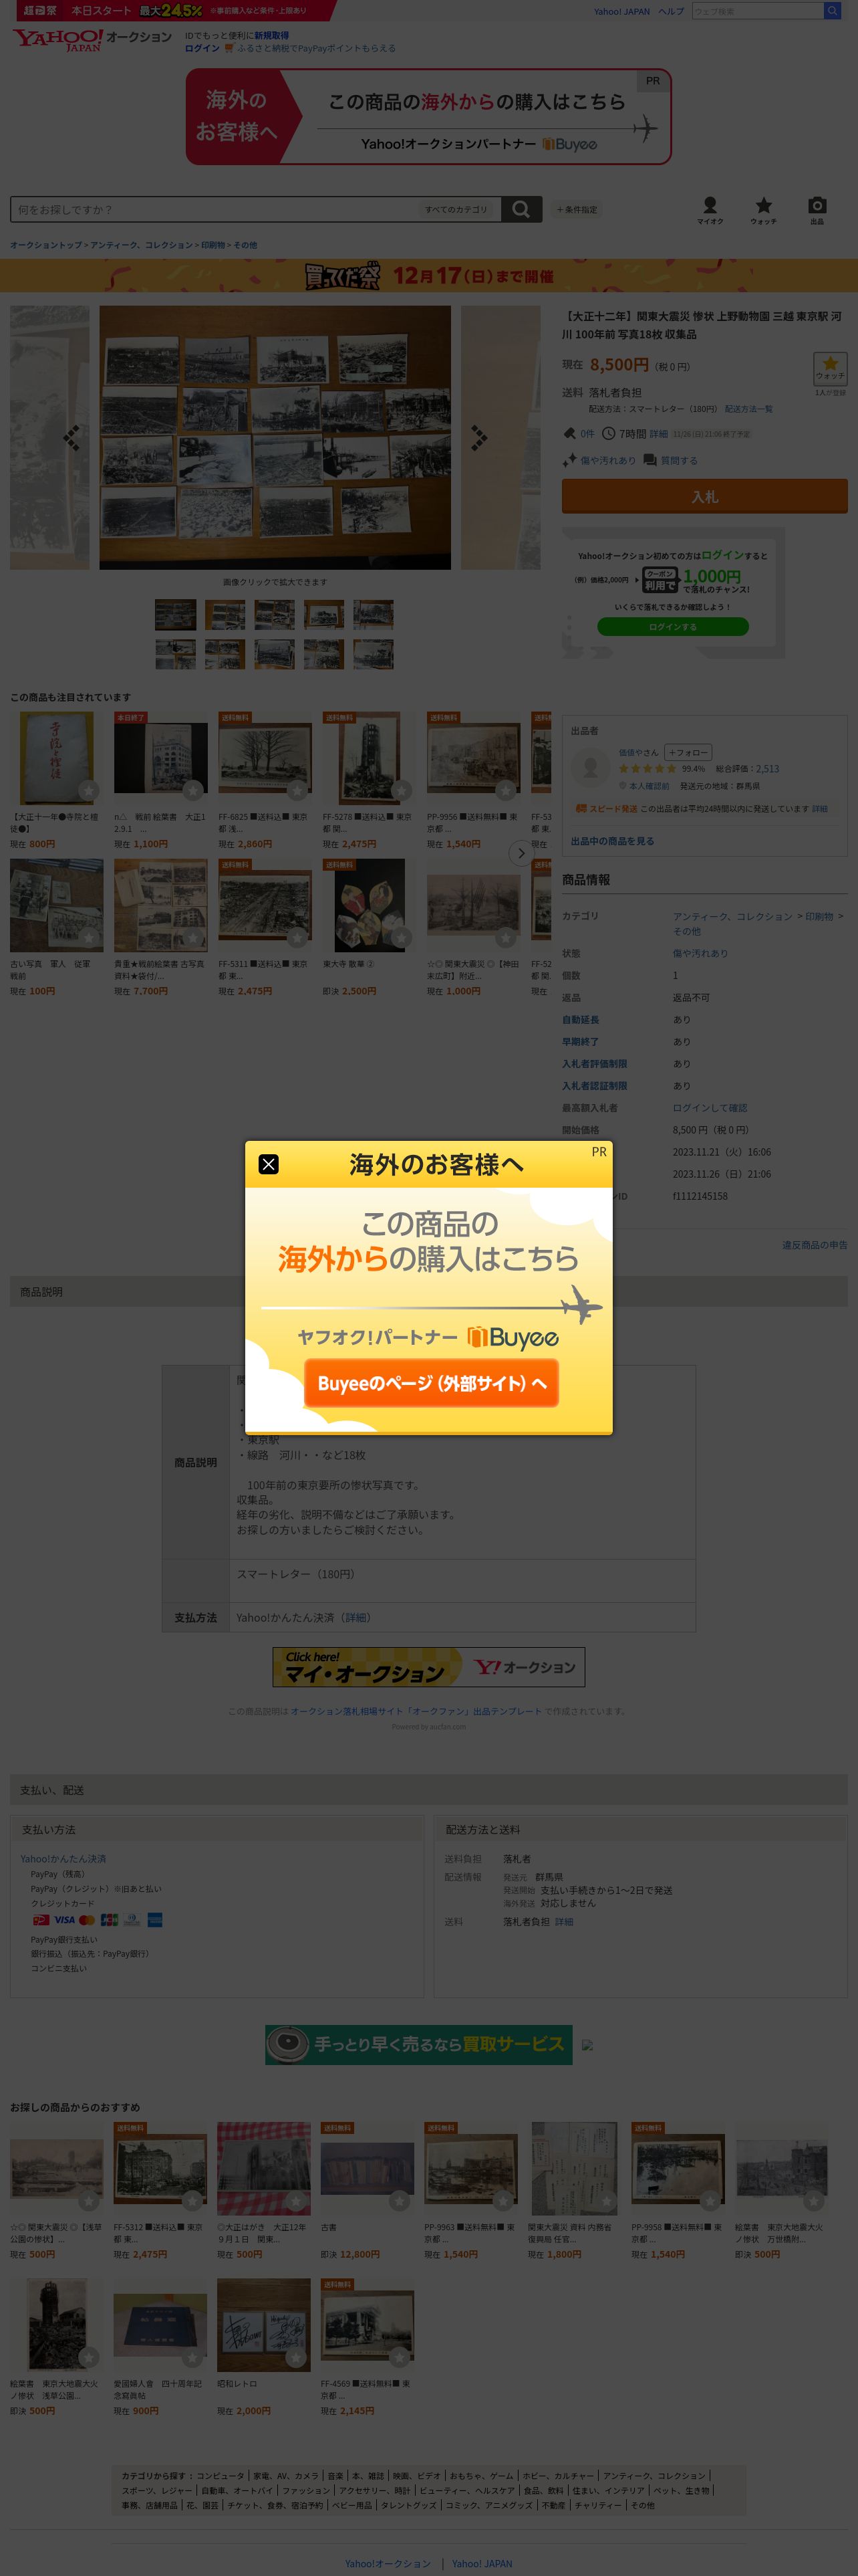858x2576 pixels.
Task: Add item to watchlist with ウォッチ star
Action: tap(830, 368)
